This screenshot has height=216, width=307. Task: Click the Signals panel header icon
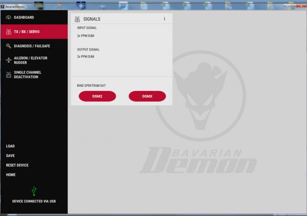77,19
